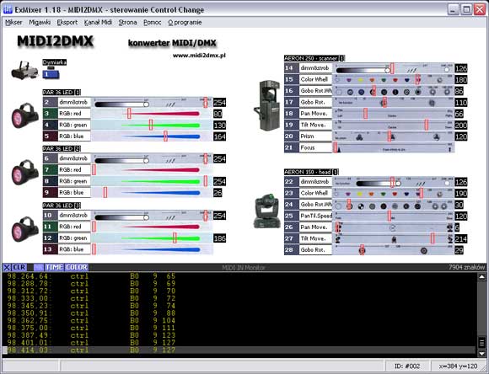
Task: Close the MIDI IN Monitor with X button
Action: pyautogui.click(x=7, y=267)
